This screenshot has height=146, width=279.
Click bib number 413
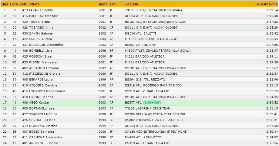coord(25,10)
